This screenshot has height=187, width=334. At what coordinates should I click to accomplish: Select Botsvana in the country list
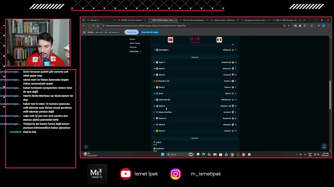coord(133,47)
